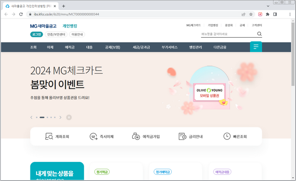Click the 봄맞이 이벤트 banner title
296x181 pixels.
tap(57, 84)
